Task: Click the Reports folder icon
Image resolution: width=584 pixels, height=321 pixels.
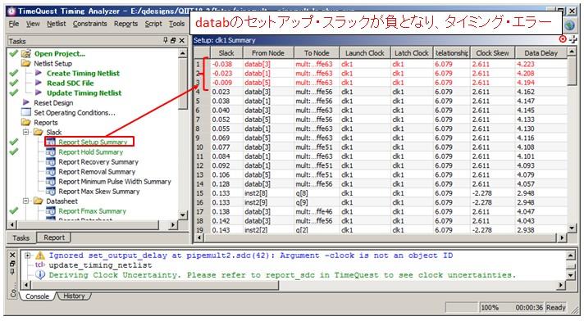Action: [26, 122]
